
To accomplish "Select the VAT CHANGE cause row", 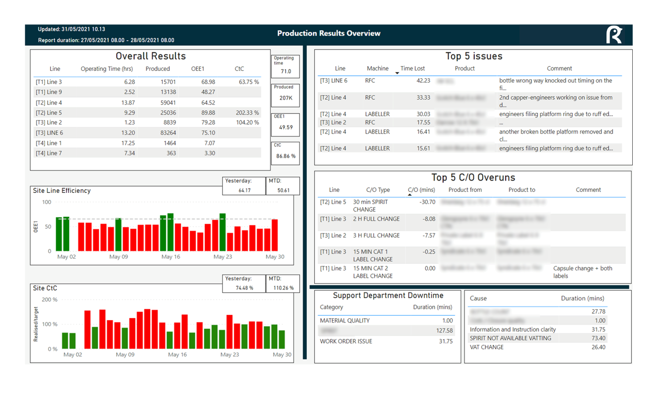I will [x=538, y=347].
